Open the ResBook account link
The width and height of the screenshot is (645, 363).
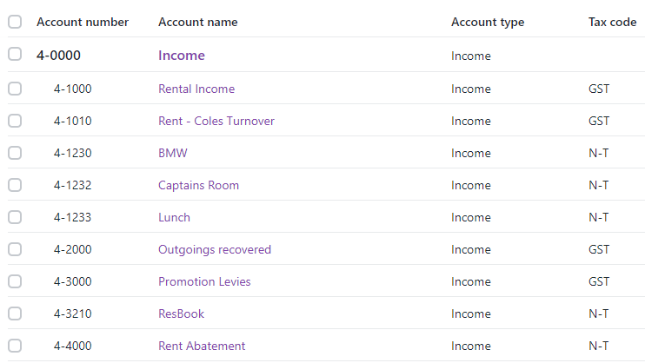[182, 313]
